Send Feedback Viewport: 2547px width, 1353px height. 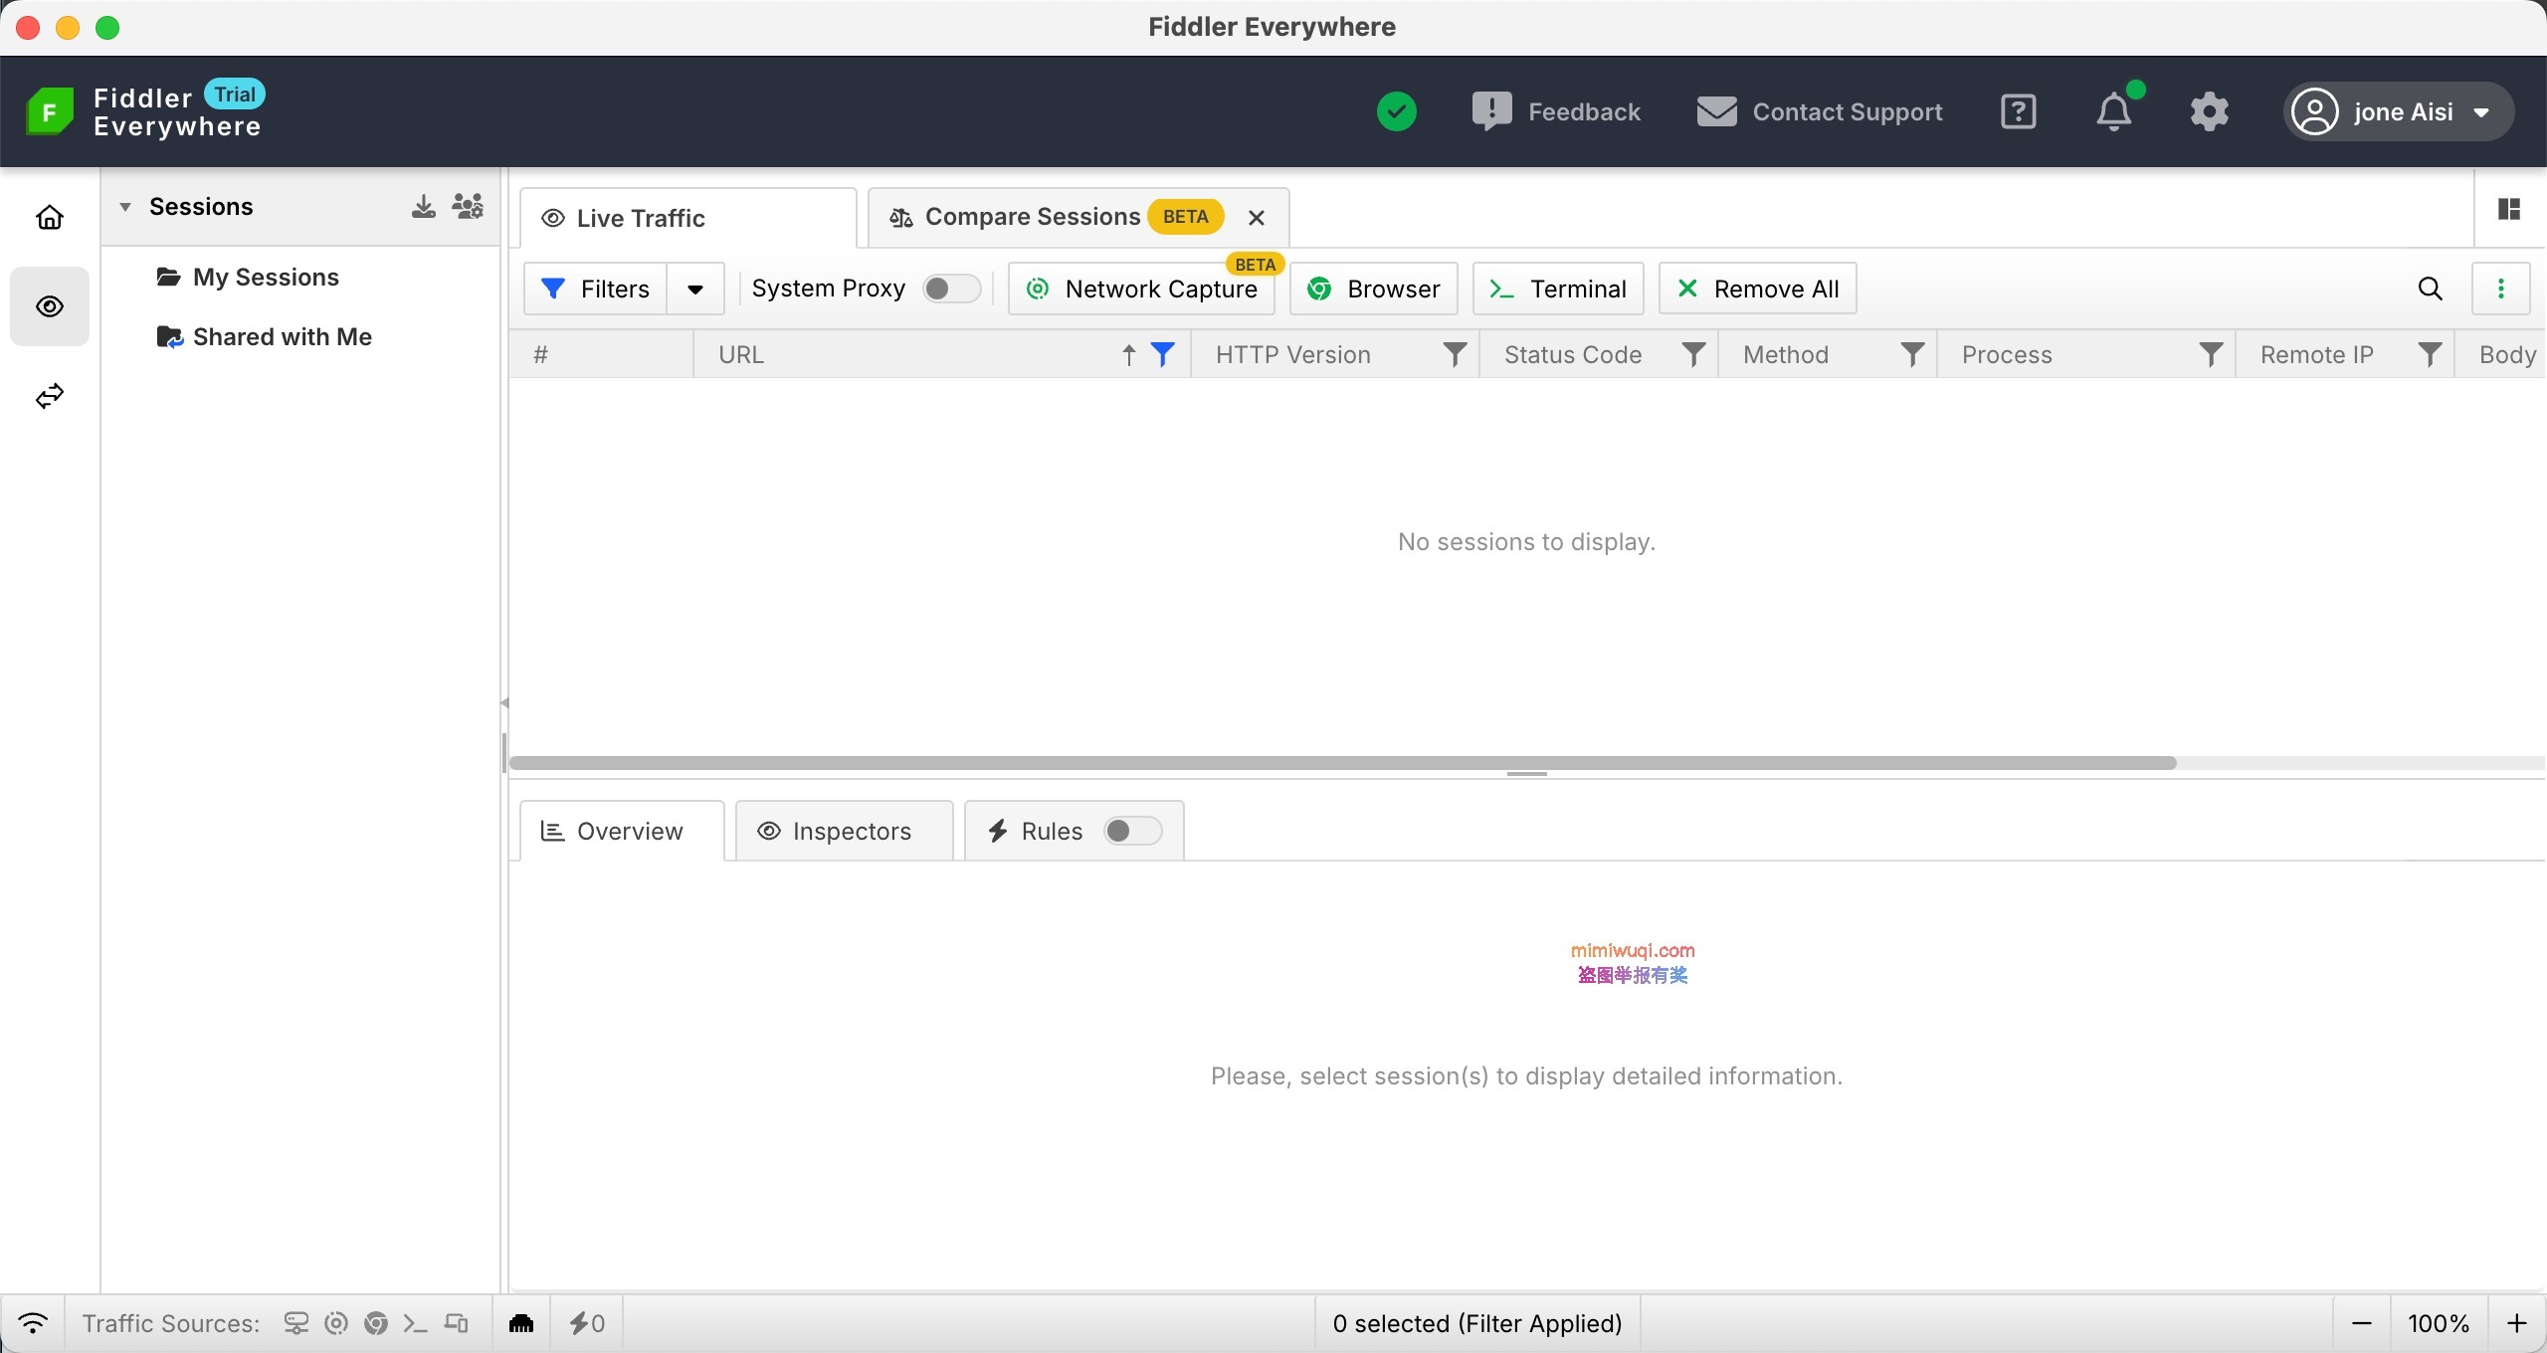tap(1556, 111)
